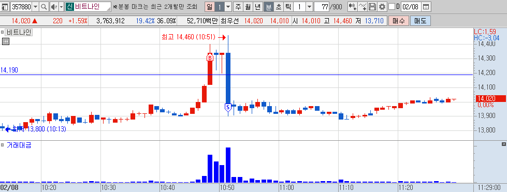Click the add line indicator icon
Screen dimensions: 507x192
363,6
